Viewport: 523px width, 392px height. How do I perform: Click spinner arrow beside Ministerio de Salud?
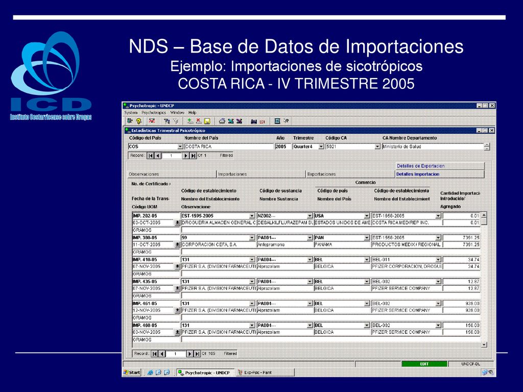487,146
